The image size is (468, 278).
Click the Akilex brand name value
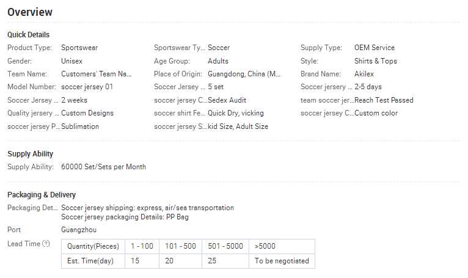(364, 74)
